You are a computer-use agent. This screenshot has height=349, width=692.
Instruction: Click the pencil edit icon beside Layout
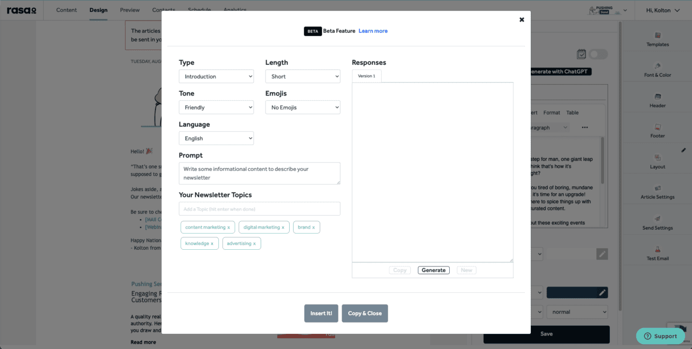point(683,150)
